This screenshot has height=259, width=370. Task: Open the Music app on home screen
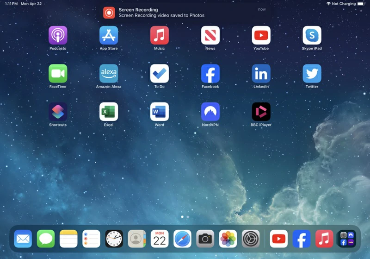click(x=160, y=36)
